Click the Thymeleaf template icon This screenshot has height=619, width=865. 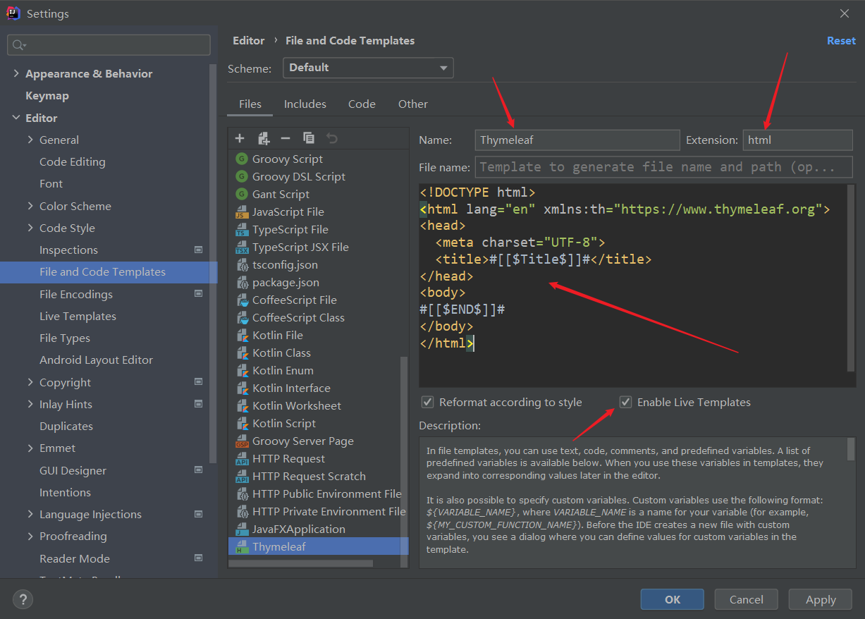pos(242,546)
